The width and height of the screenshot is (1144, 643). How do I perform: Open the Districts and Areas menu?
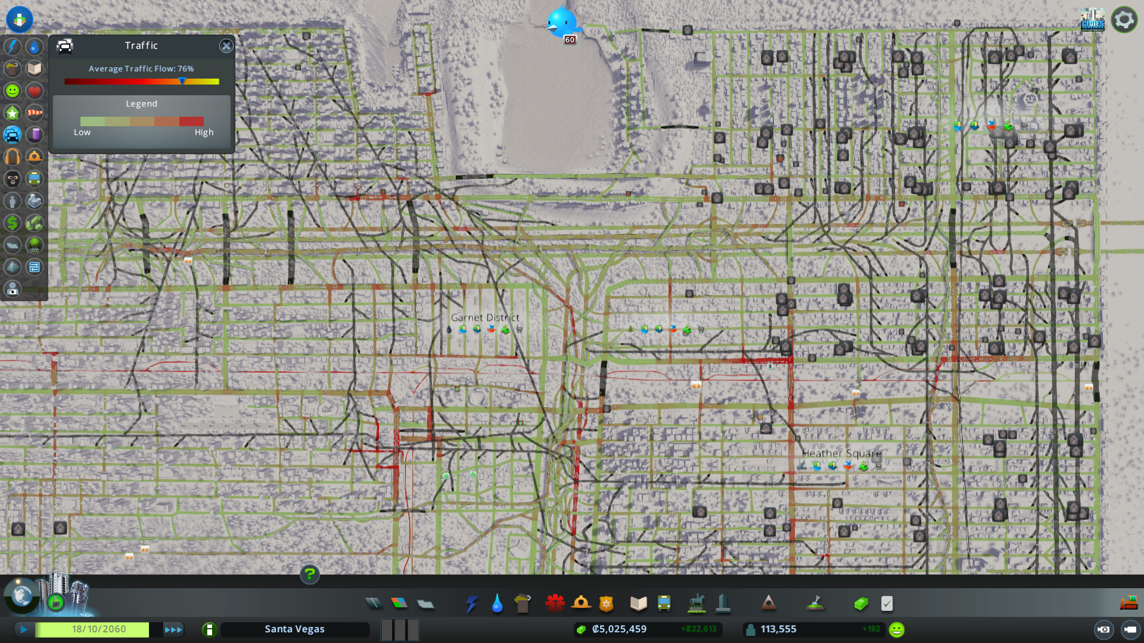coord(425,604)
